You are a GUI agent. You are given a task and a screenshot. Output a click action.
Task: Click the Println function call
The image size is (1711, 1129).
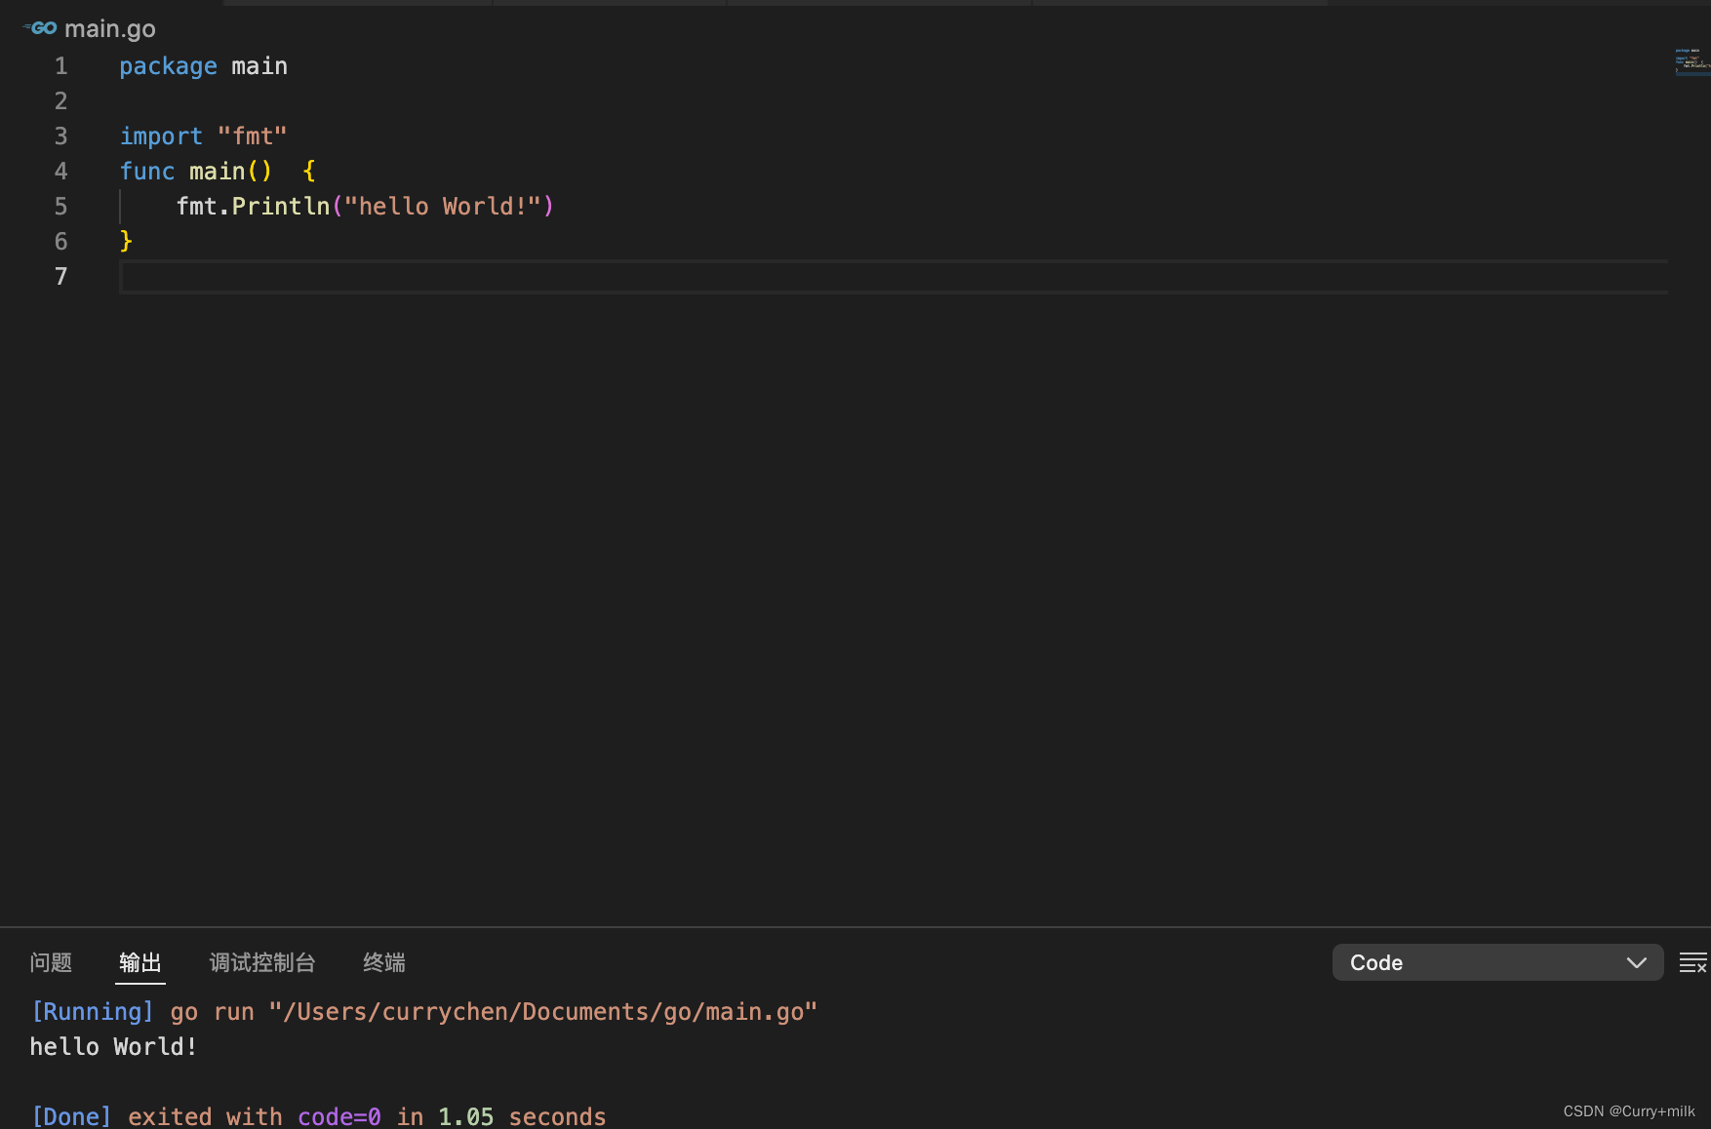[x=281, y=207]
